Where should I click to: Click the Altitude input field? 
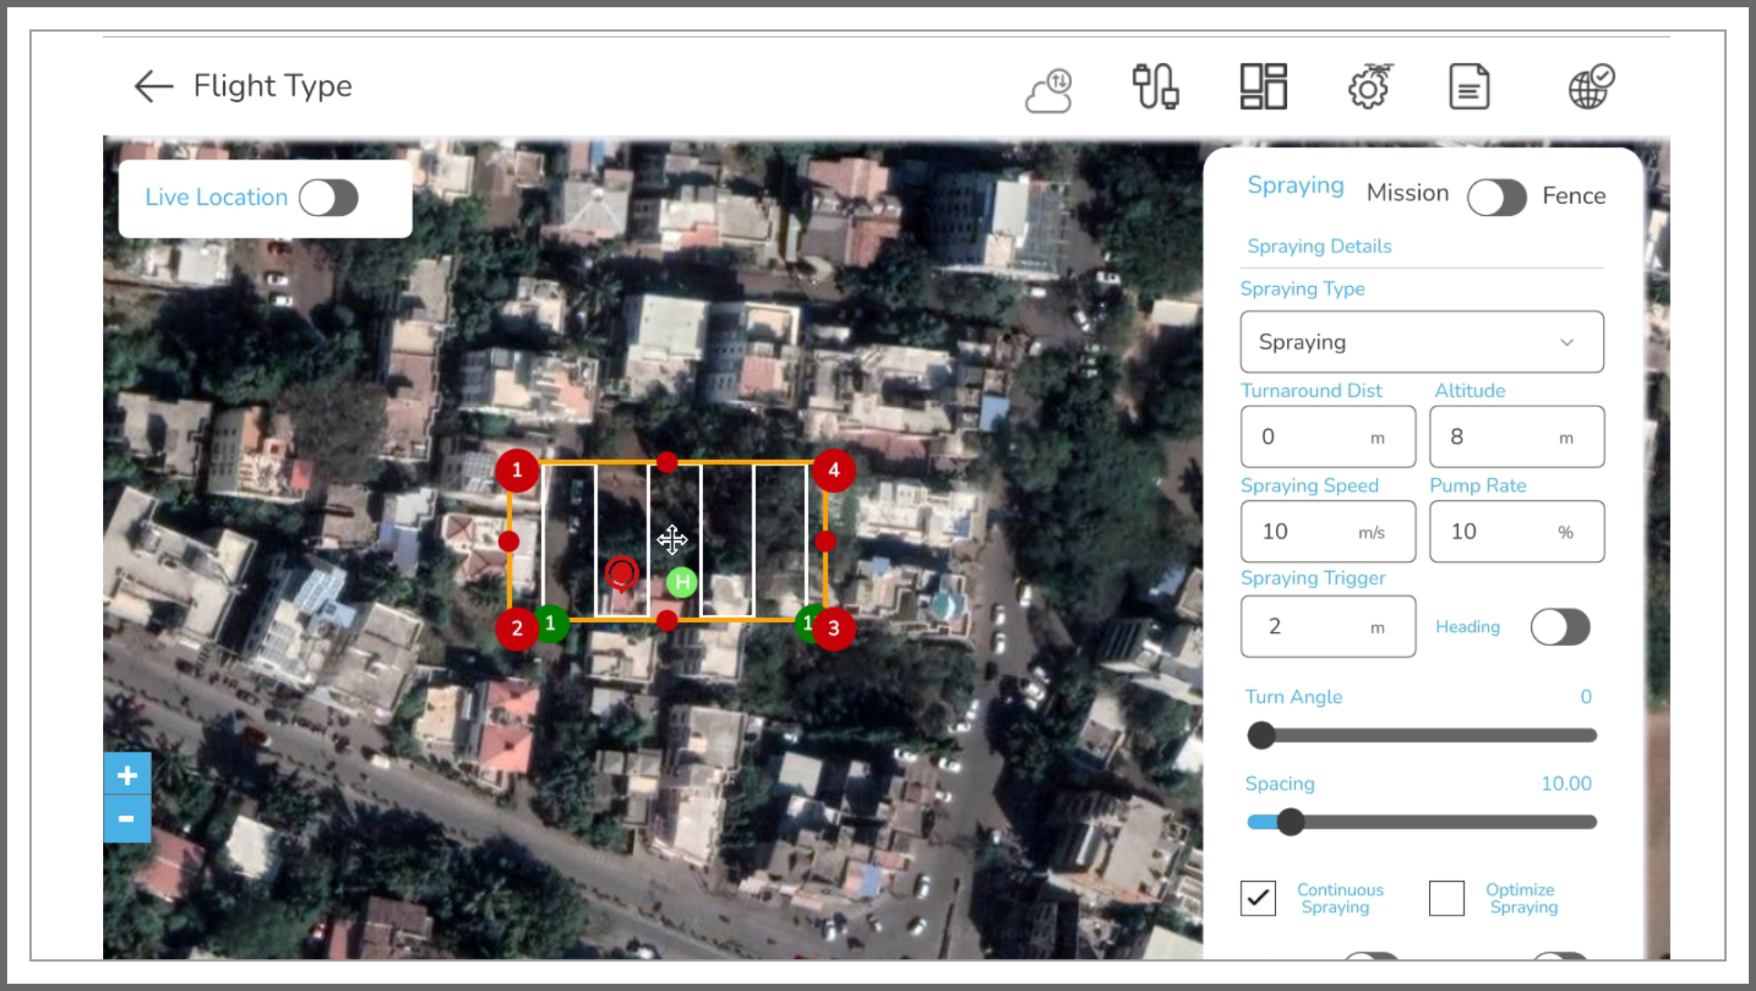coord(1516,437)
